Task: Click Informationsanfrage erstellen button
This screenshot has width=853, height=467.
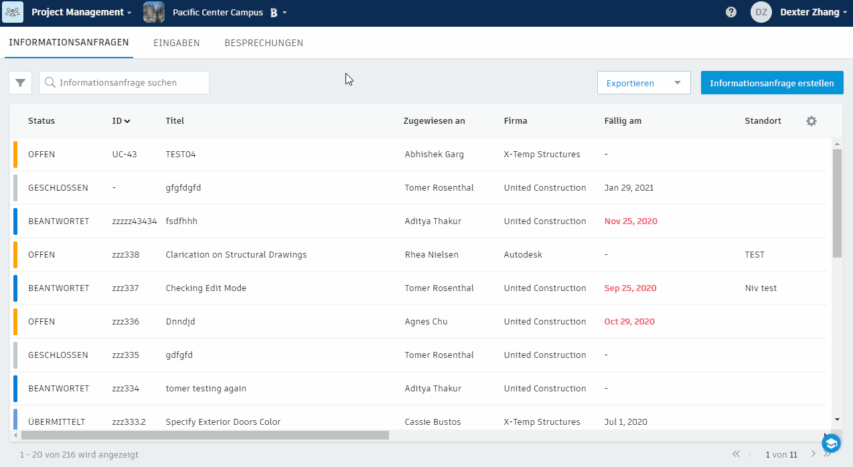Action: click(x=772, y=83)
